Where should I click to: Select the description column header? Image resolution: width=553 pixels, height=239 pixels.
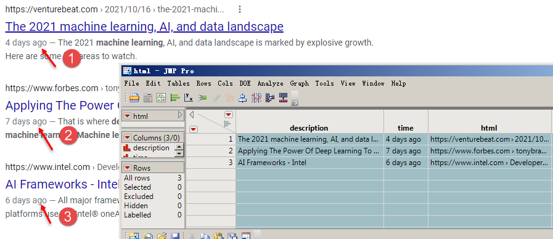pos(309,128)
